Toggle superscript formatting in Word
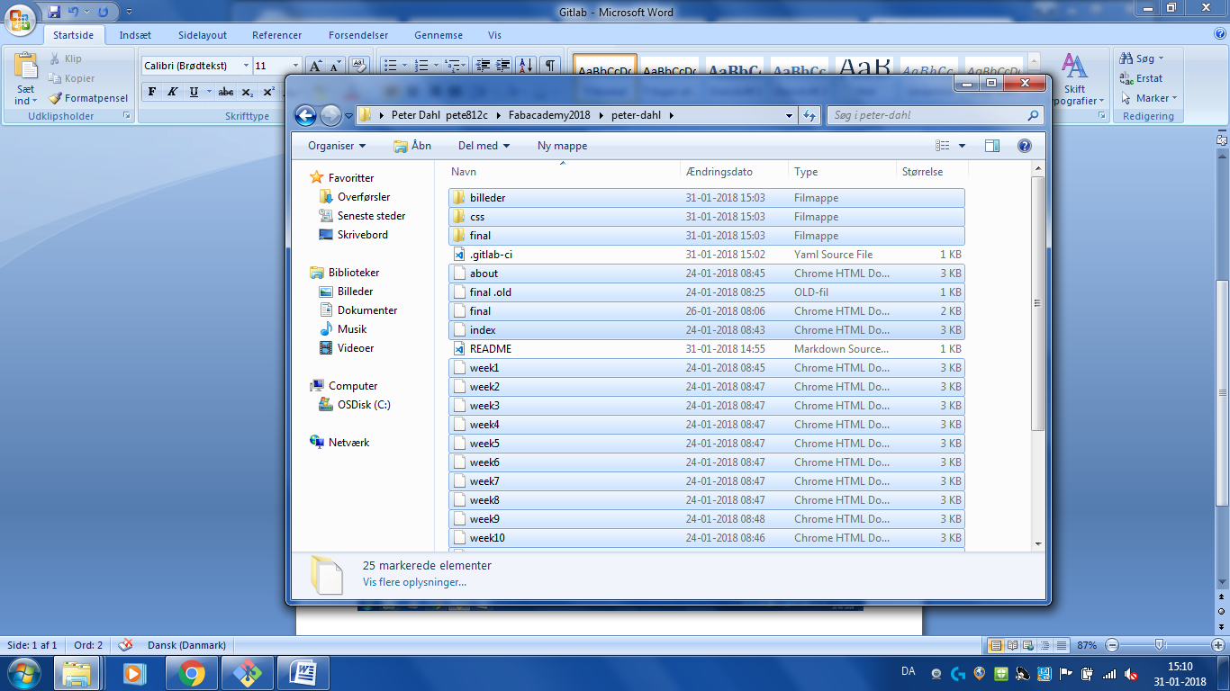1230x691 pixels. (x=268, y=92)
